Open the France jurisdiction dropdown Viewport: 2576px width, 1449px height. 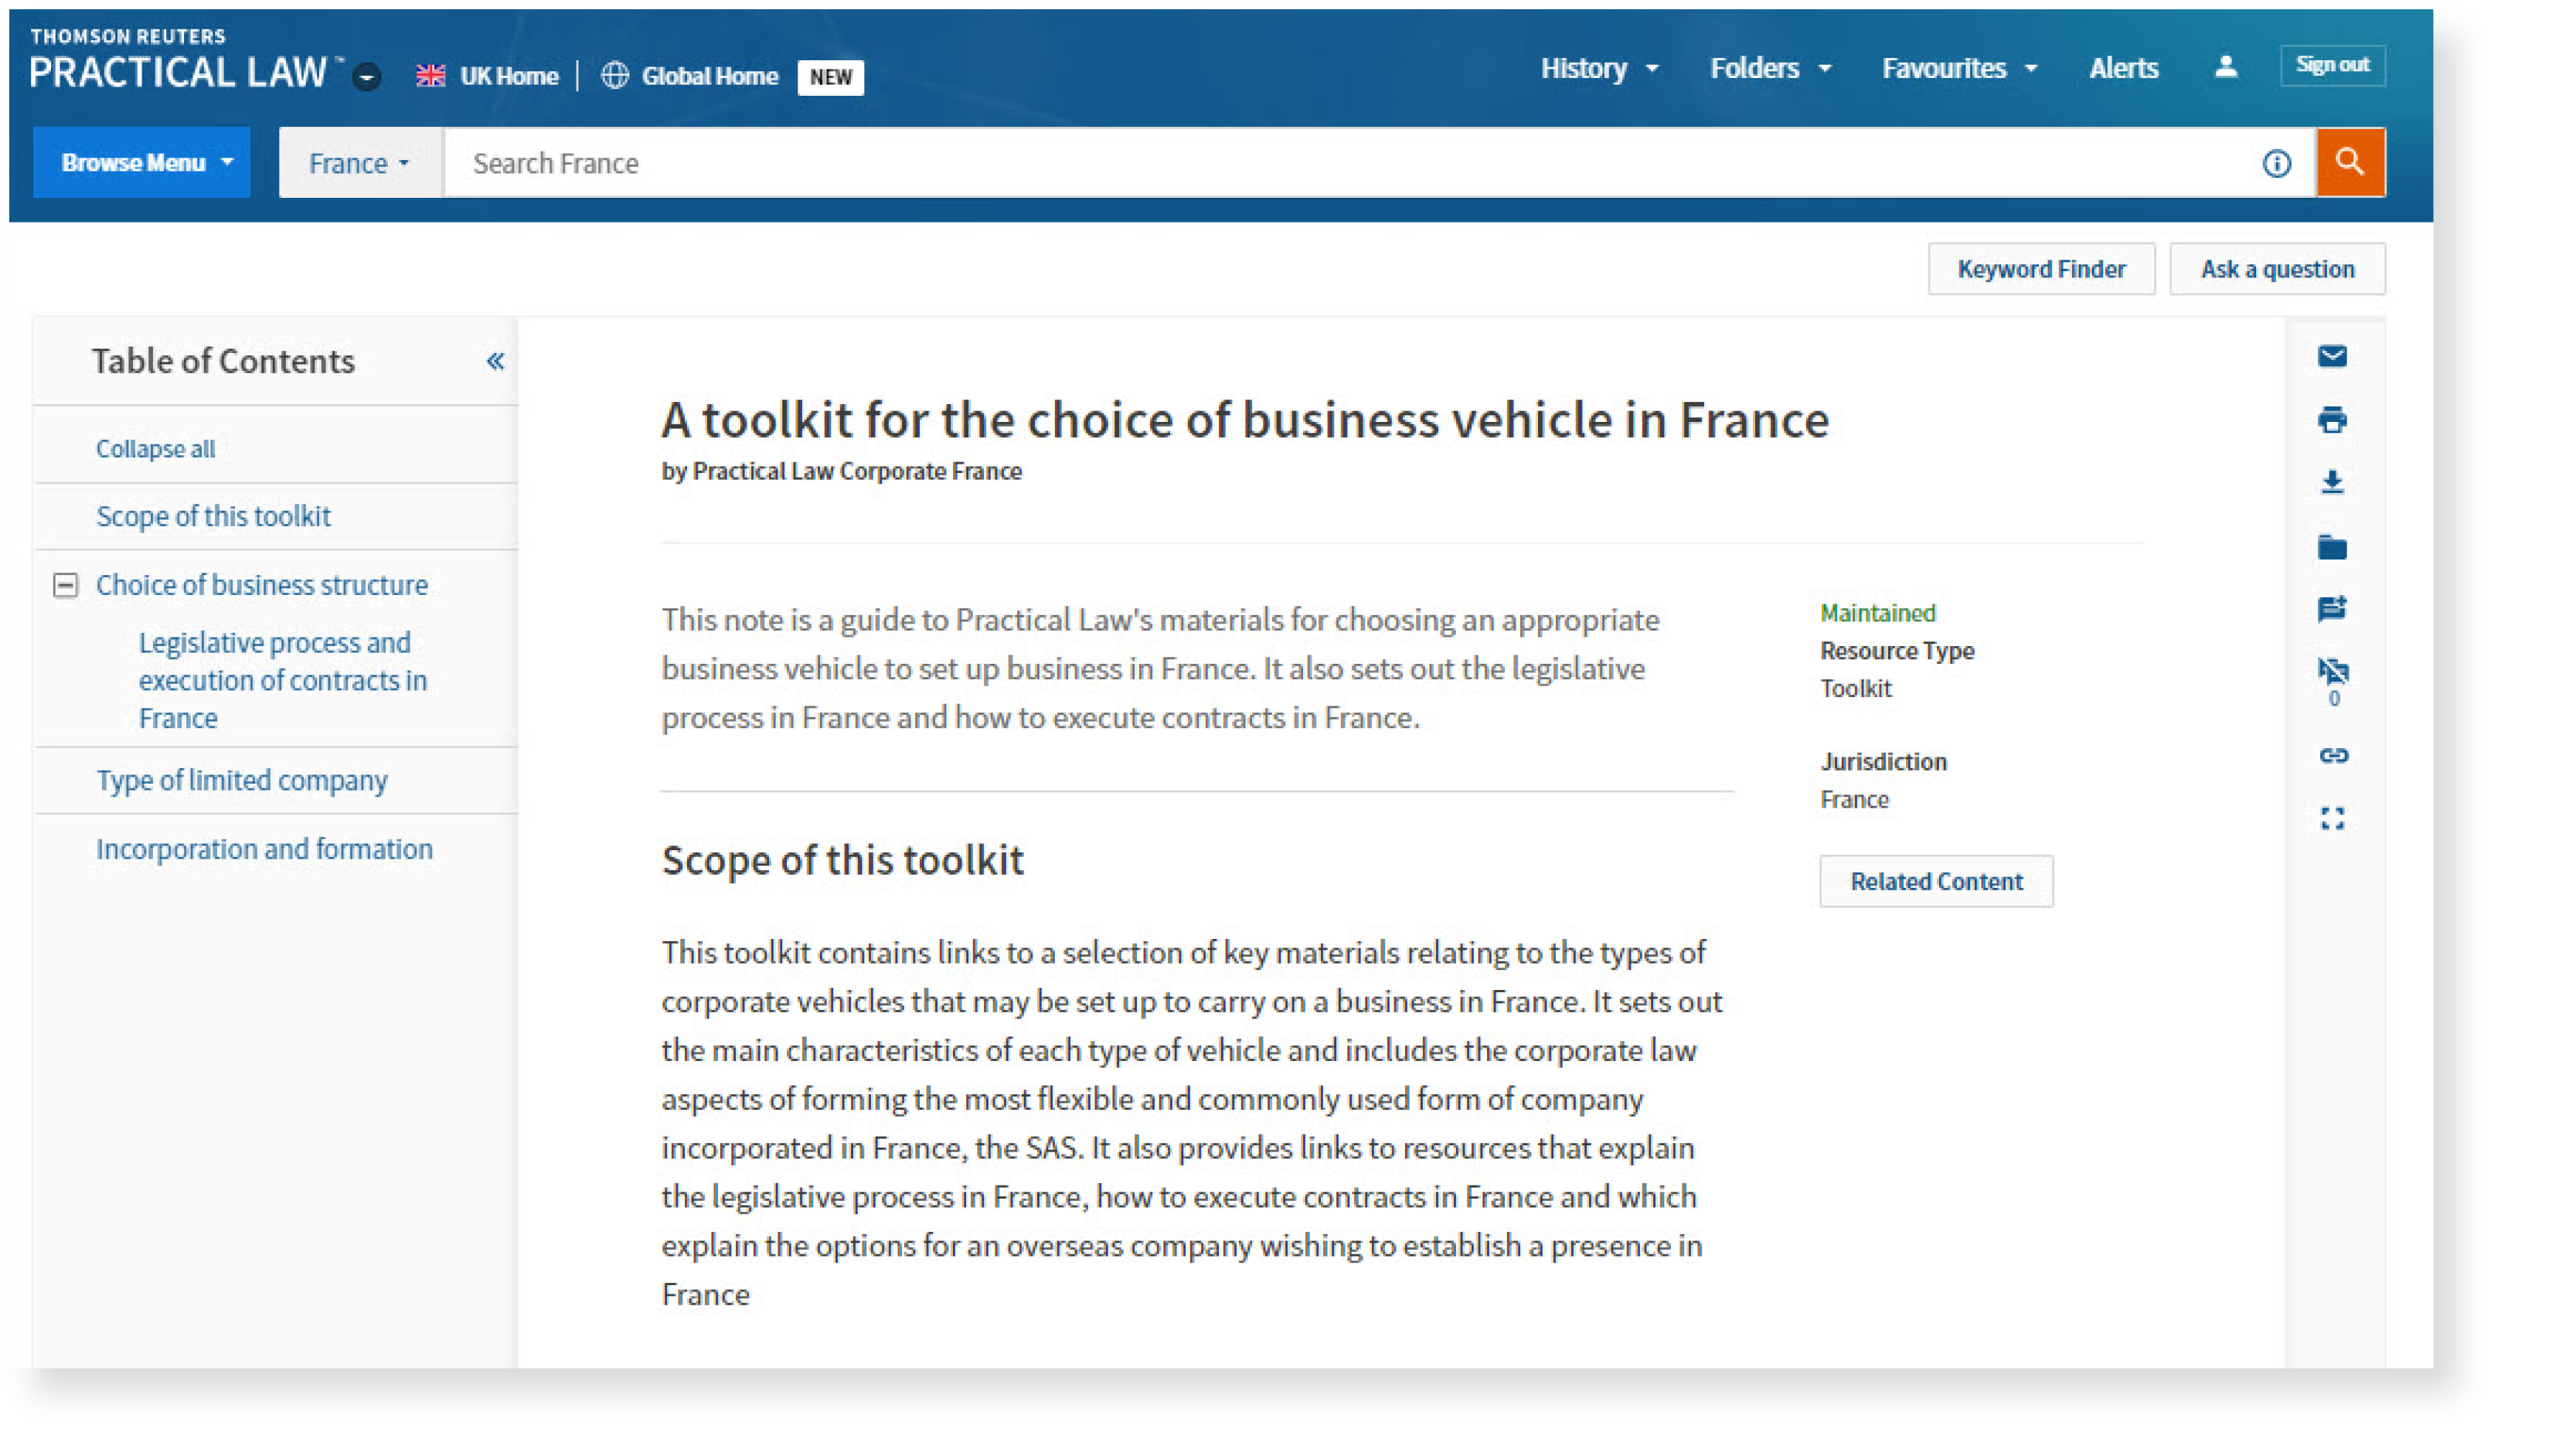(360, 162)
